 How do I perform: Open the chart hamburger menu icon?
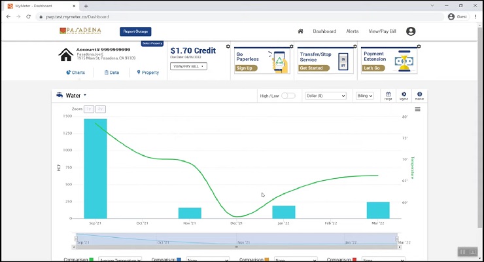coord(418,109)
